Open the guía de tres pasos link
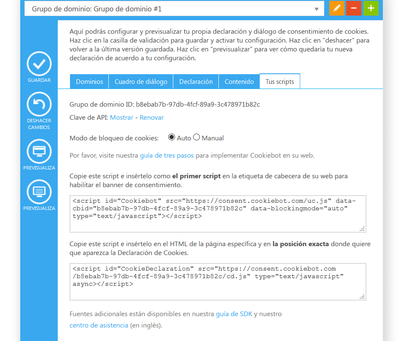This screenshot has height=341, width=401. coord(167,156)
